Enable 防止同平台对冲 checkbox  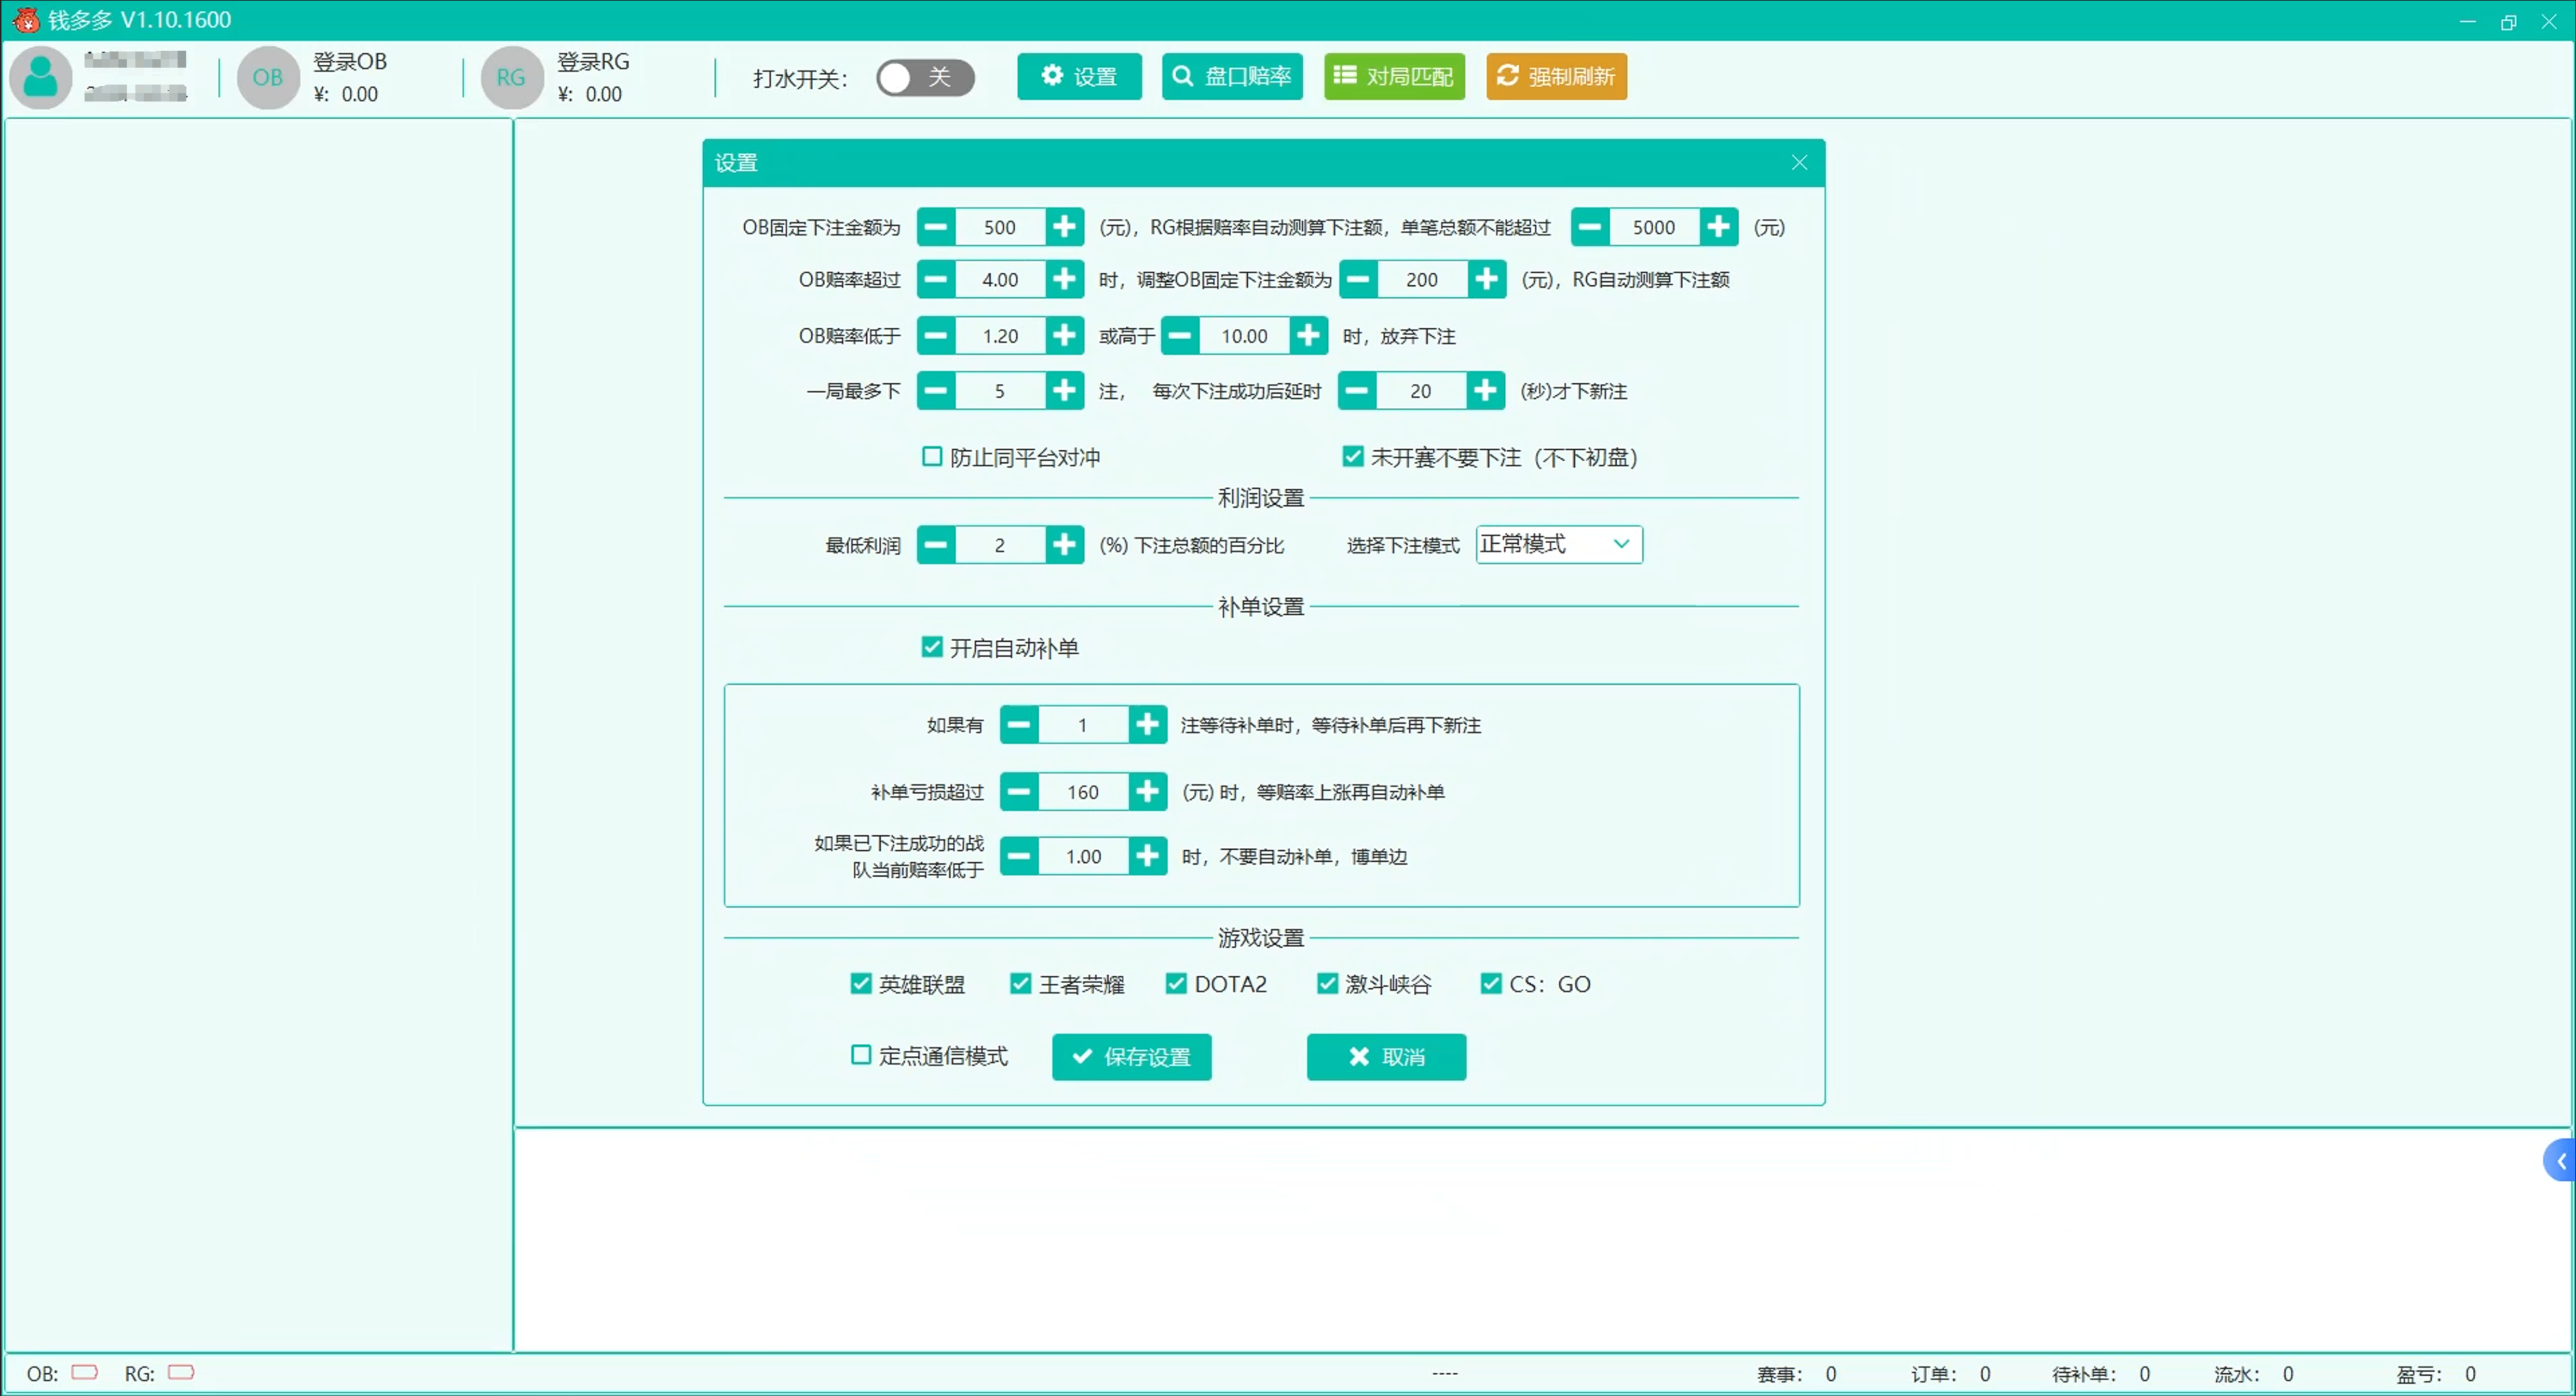coord(932,457)
